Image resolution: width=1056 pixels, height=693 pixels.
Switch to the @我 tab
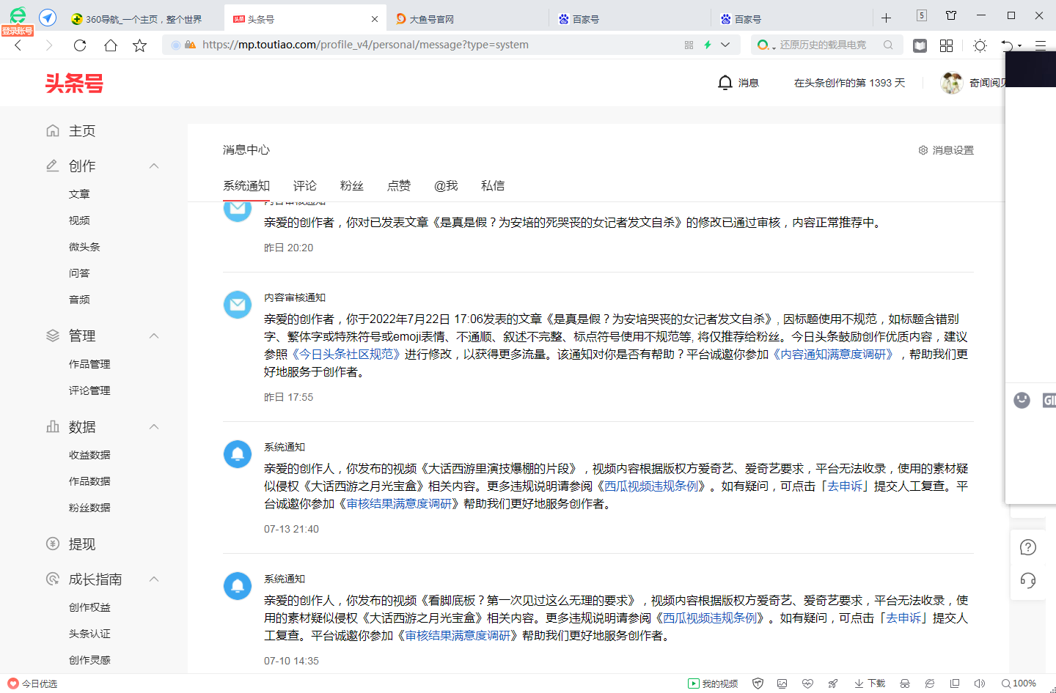(446, 186)
